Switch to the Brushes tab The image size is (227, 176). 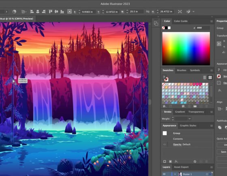click(182, 70)
